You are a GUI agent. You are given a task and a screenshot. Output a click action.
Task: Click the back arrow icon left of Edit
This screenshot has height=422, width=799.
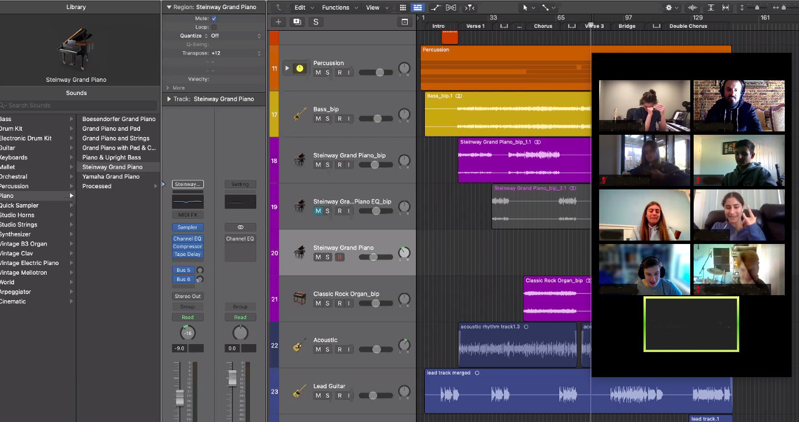coord(278,7)
